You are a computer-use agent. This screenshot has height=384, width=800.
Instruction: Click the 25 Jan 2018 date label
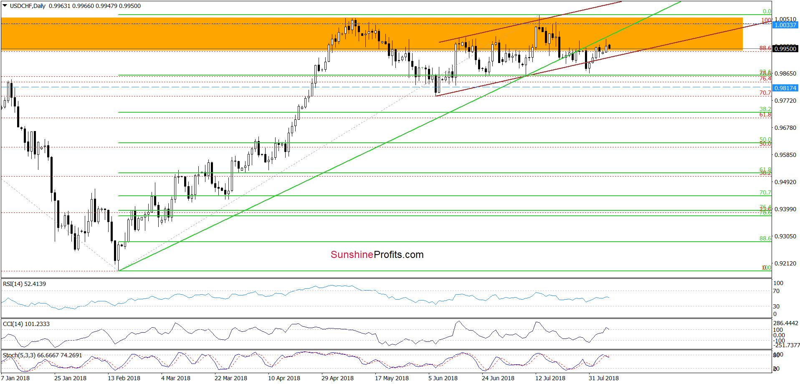click(x=70, y=378)
